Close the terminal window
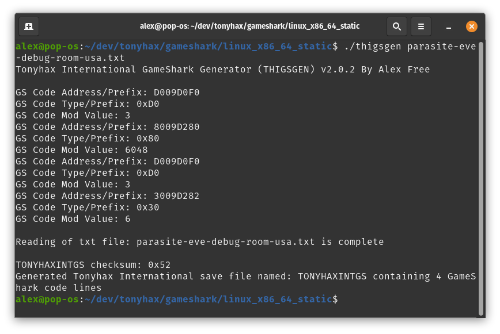The image size is (500, 334). tap(472, 26)
